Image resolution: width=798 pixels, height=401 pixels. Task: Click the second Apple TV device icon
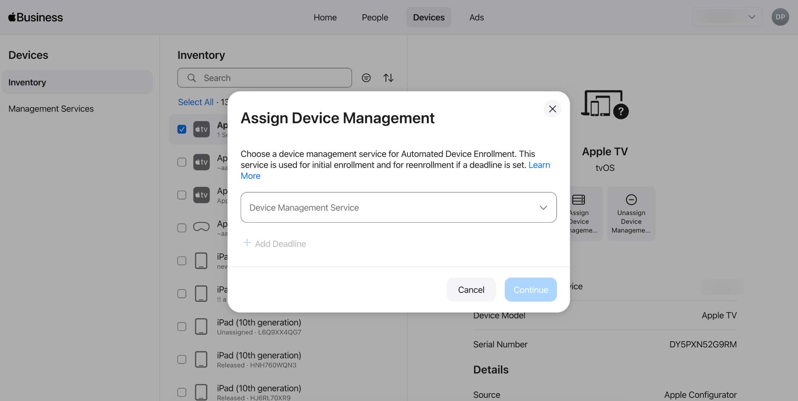(x=201, y=162)
